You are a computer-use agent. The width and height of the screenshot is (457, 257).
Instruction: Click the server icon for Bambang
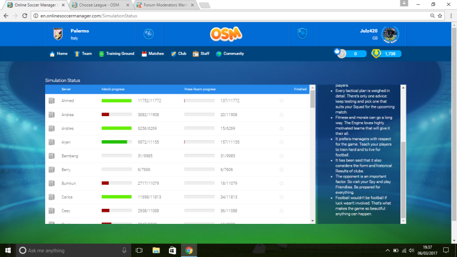pos(52,156)
